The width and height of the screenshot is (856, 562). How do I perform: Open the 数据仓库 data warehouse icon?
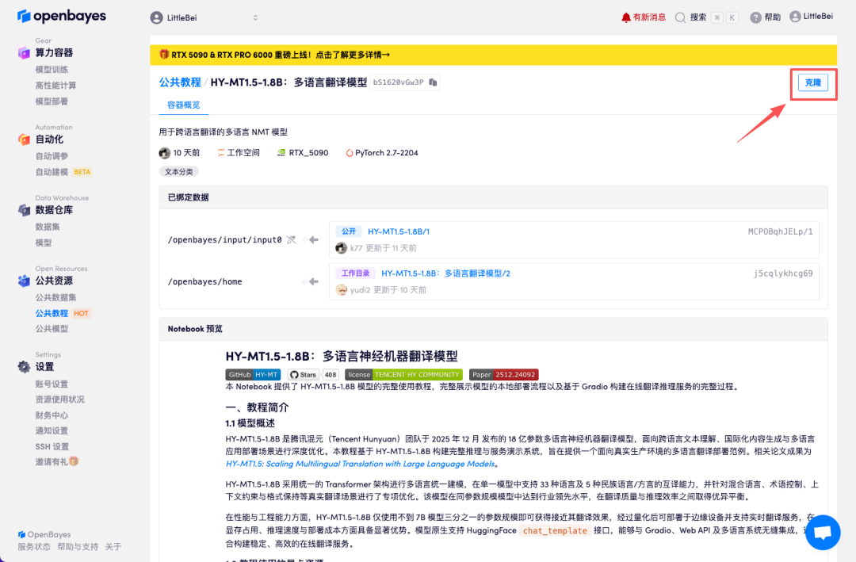[x=23, y=209]
